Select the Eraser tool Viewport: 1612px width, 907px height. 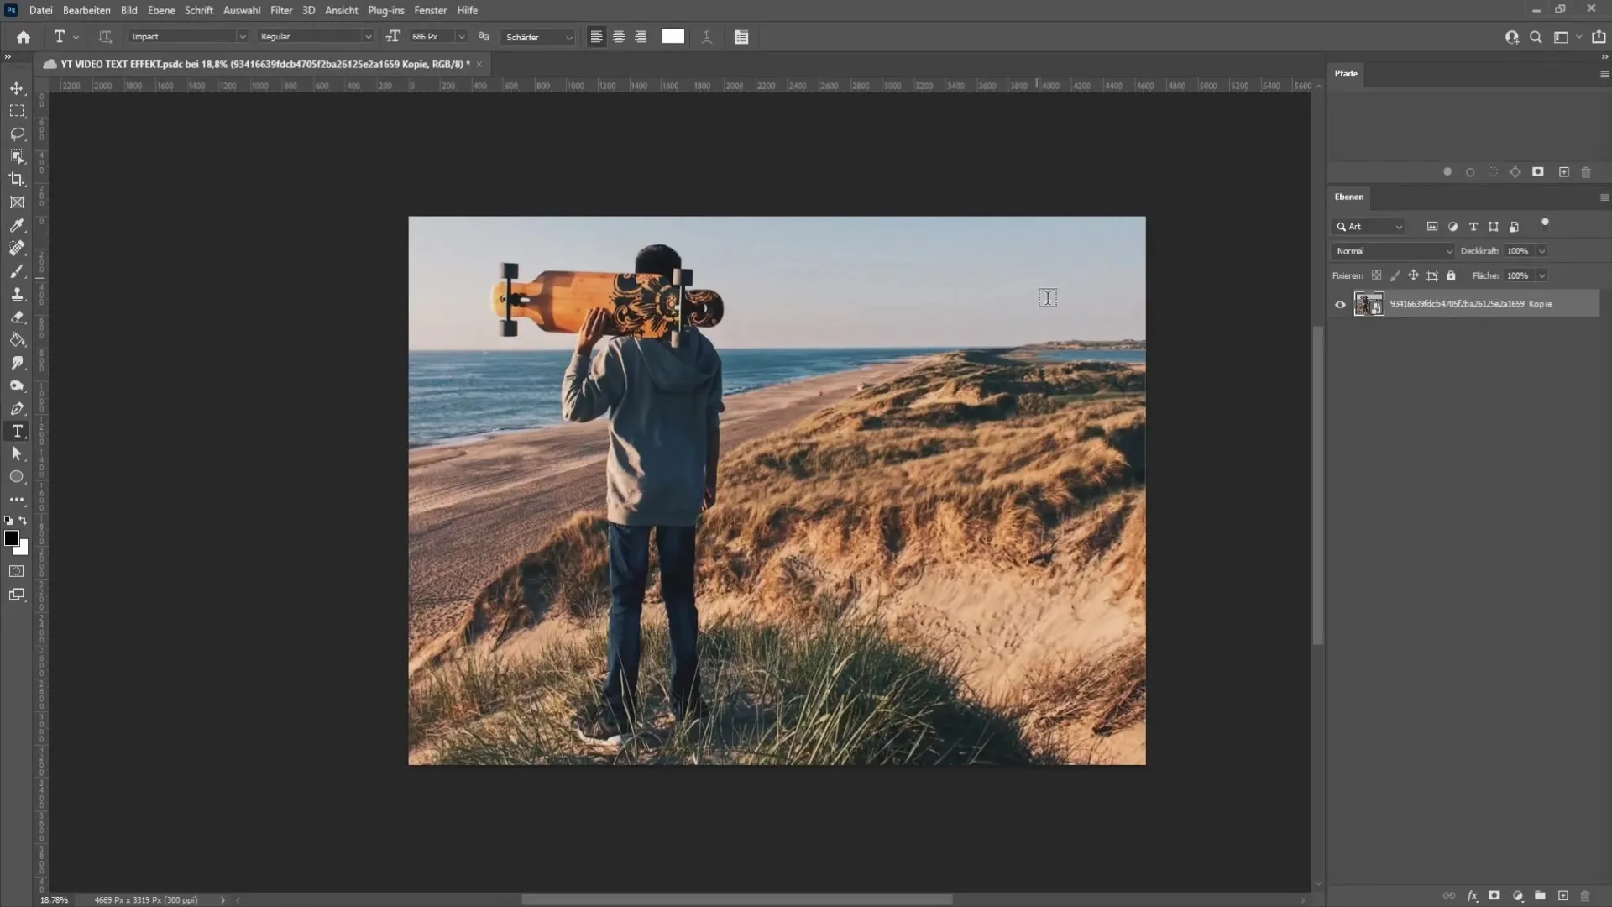17,317
